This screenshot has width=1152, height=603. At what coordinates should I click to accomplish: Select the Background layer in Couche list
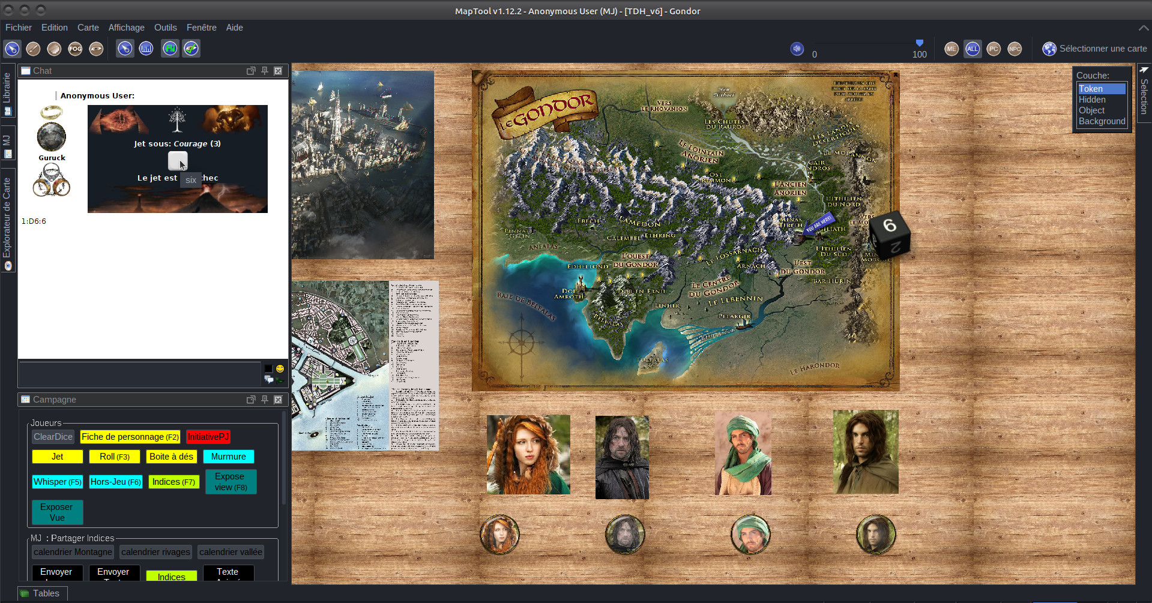click(1102, 121)
